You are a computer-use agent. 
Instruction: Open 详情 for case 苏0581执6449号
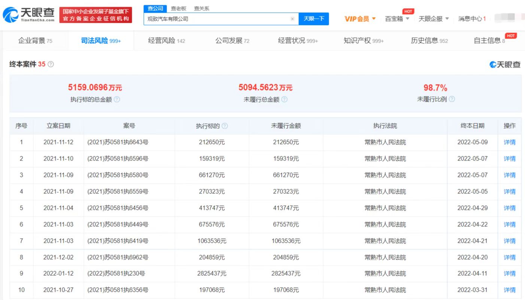510,224
